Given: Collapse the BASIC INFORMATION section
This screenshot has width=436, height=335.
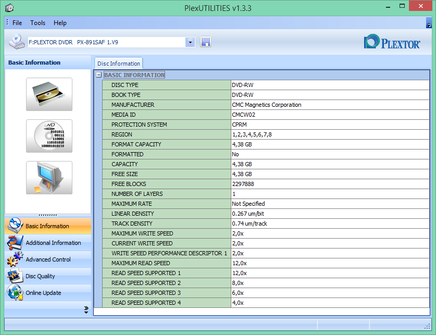Looking at the screenshot, I should 98,75.
